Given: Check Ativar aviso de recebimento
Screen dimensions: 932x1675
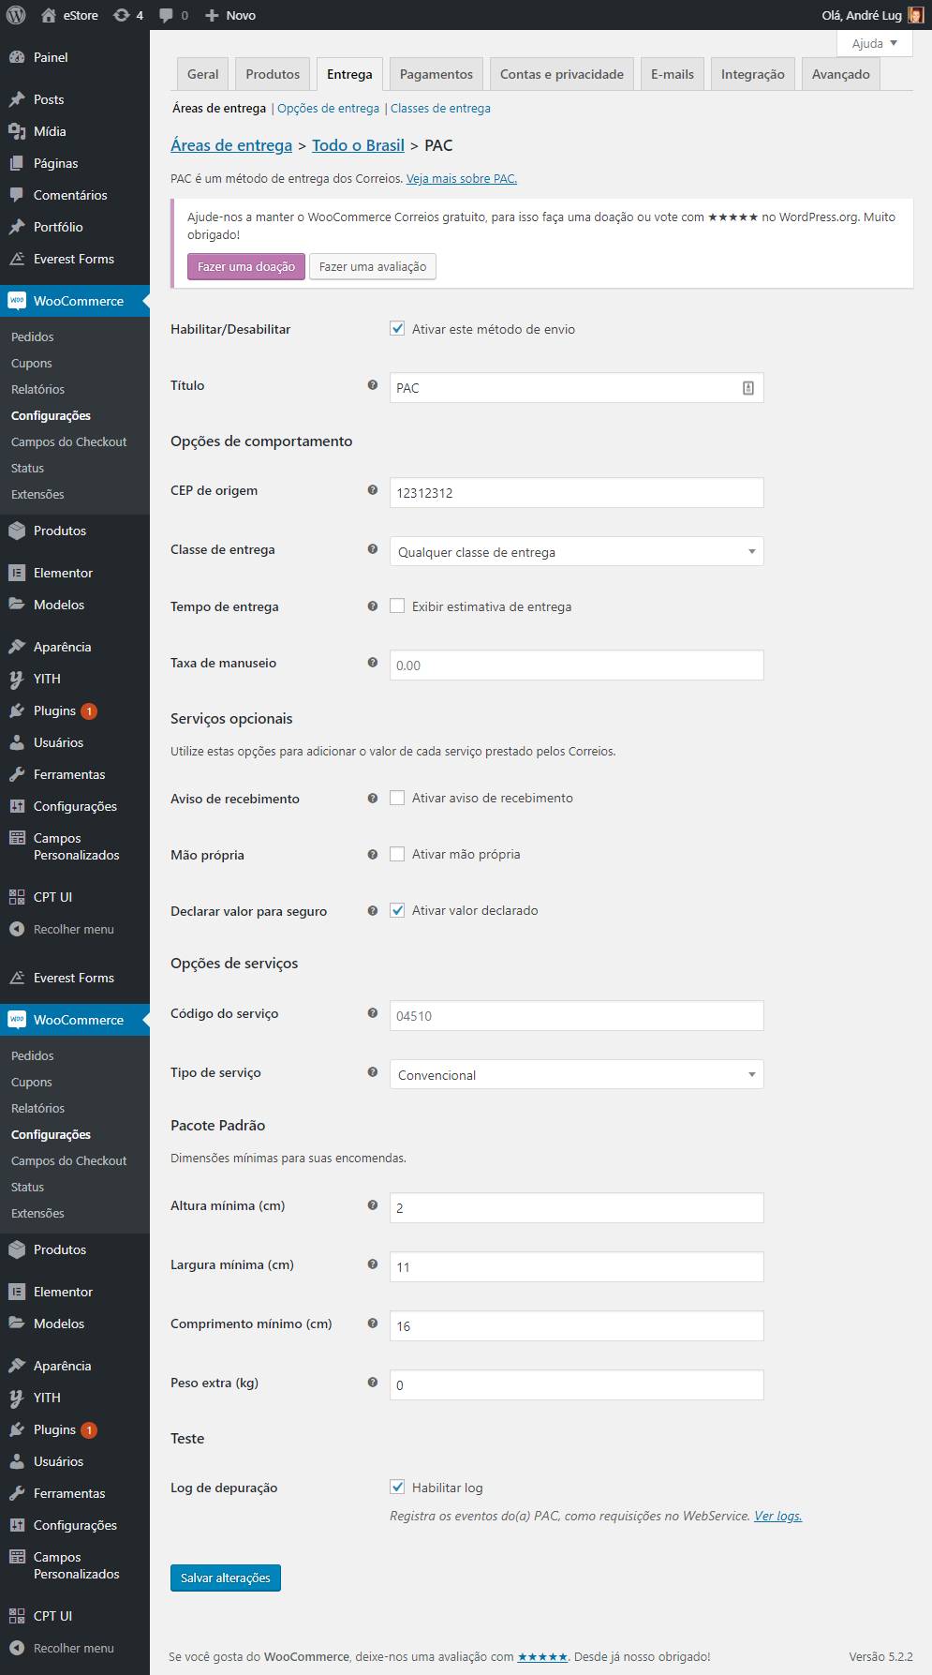Looking at the screenshot, I should [397, 798].
